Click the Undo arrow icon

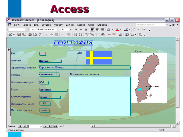63,35
